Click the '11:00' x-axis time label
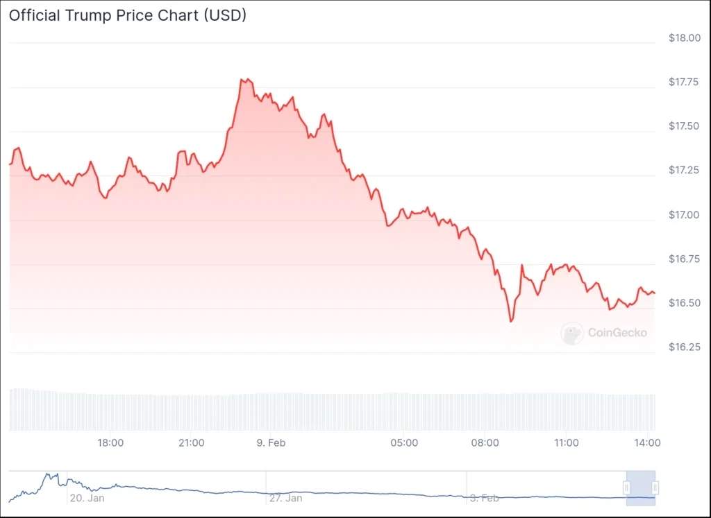The height and width of the screenshot is (518, 711). coord(566,443)
